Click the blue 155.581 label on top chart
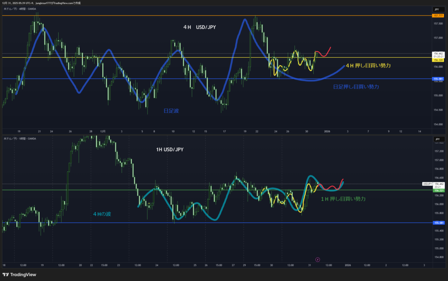The image size is (448, 281). (437, 79)
